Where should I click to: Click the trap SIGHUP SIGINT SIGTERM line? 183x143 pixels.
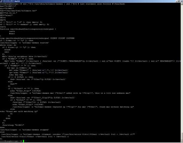pos(37,38)
